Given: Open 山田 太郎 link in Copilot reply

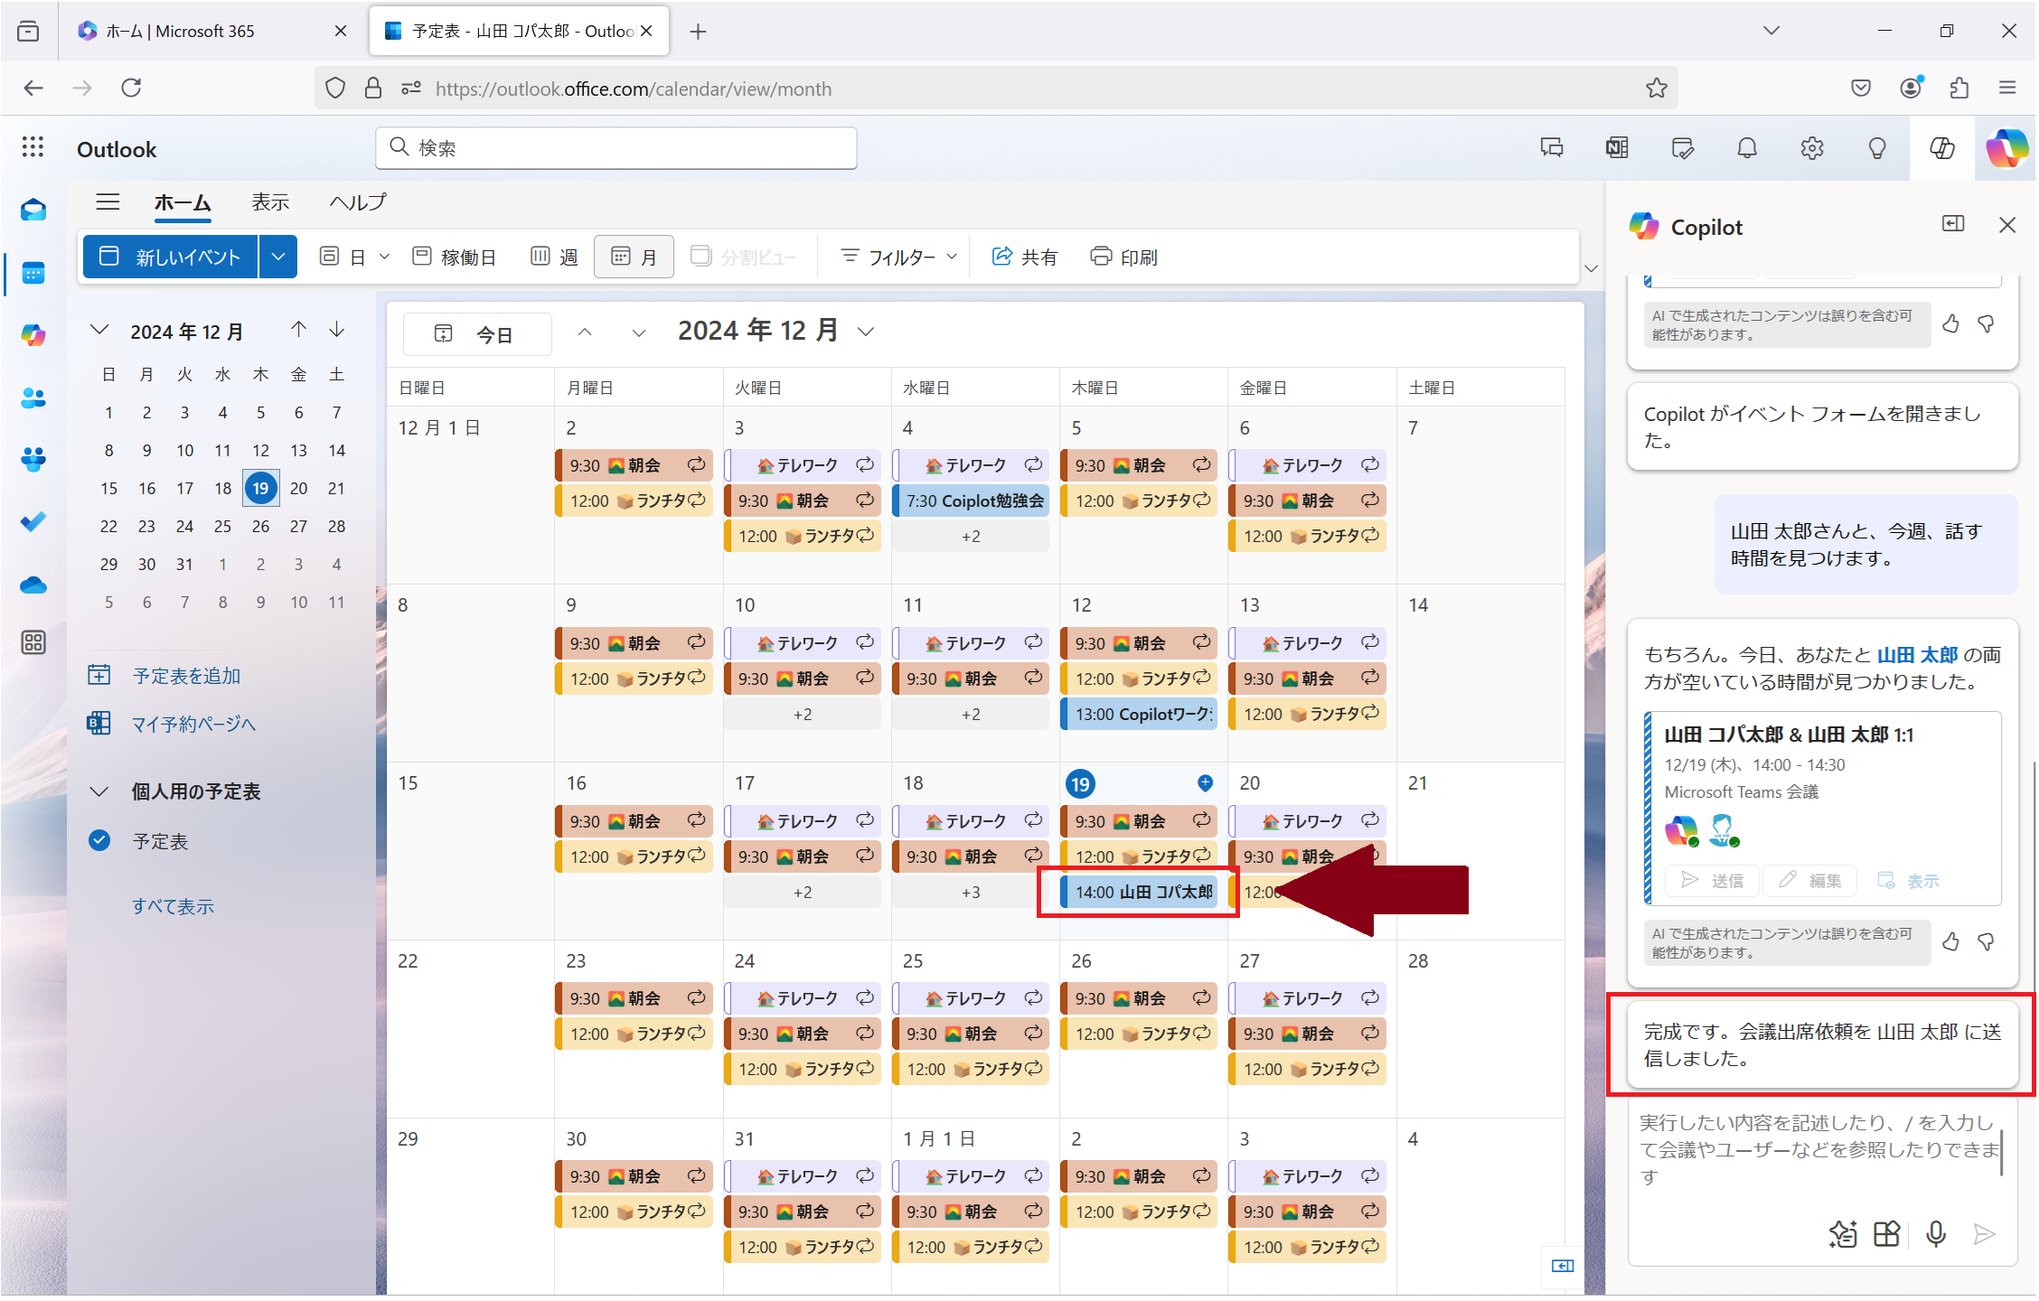Looking at the screenshot, I should click(1917, 655).
